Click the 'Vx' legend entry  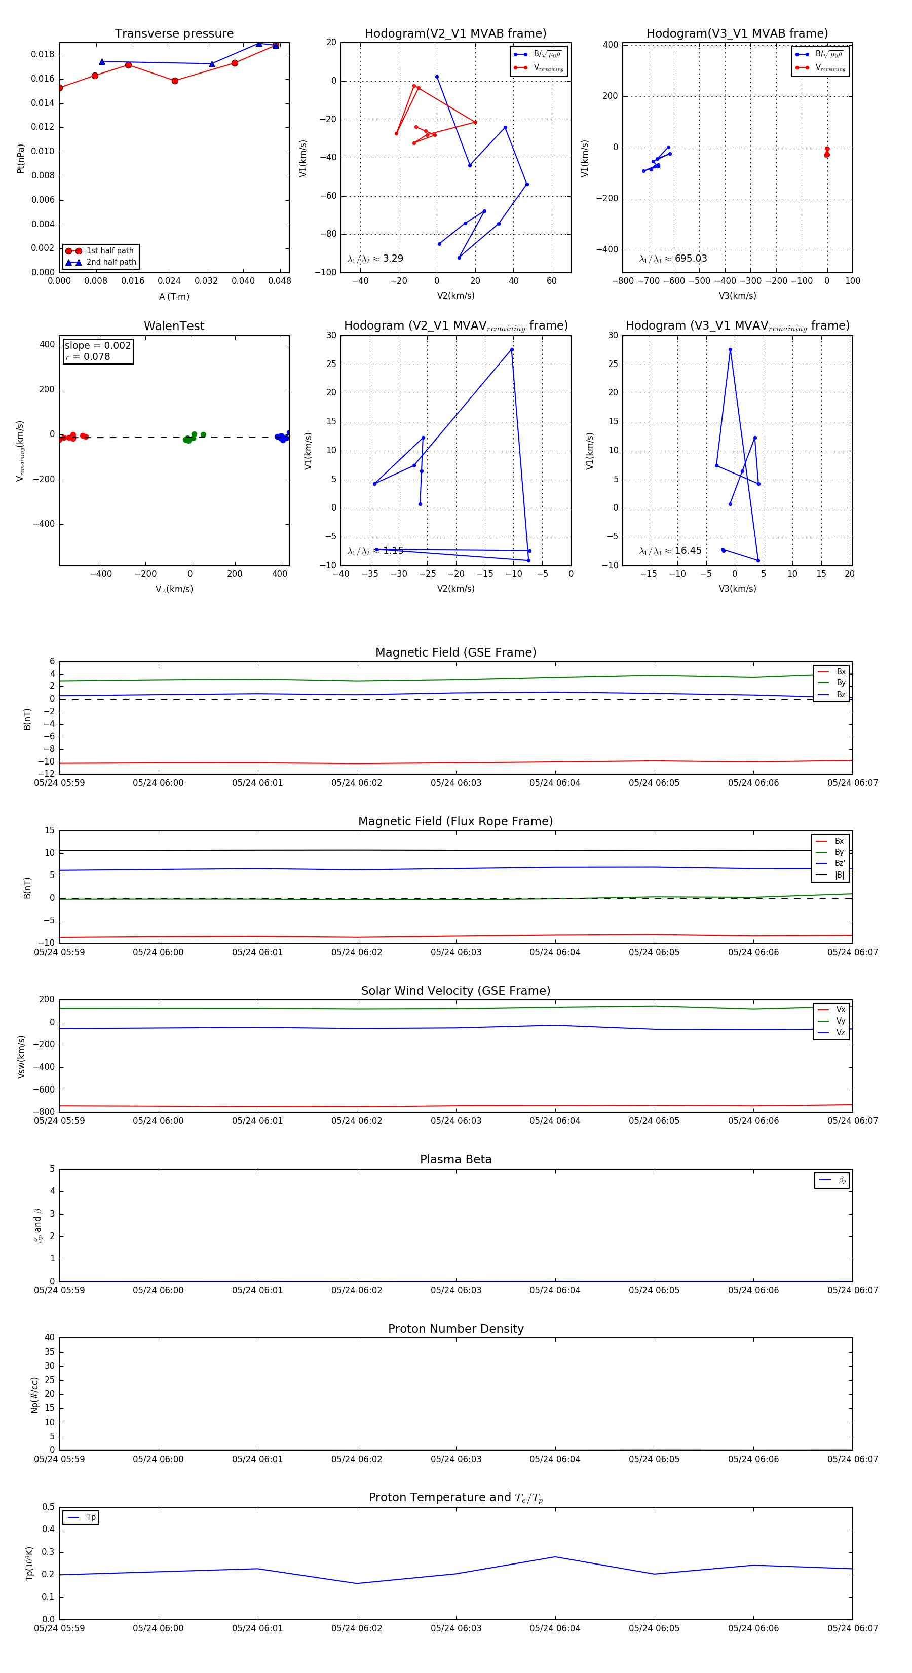(x=831, y=1010)
